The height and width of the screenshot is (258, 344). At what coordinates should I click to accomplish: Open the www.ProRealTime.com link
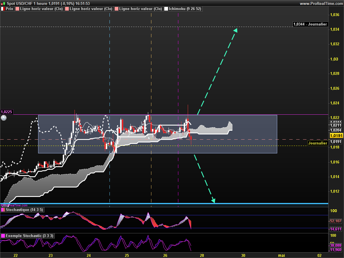click(321, 3)
